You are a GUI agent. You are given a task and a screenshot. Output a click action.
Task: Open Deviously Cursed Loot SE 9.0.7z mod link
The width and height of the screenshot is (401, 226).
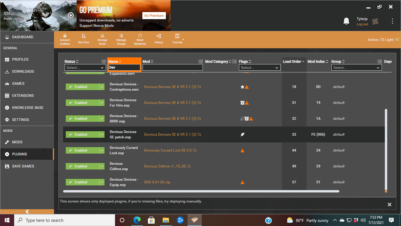point(170,150)
